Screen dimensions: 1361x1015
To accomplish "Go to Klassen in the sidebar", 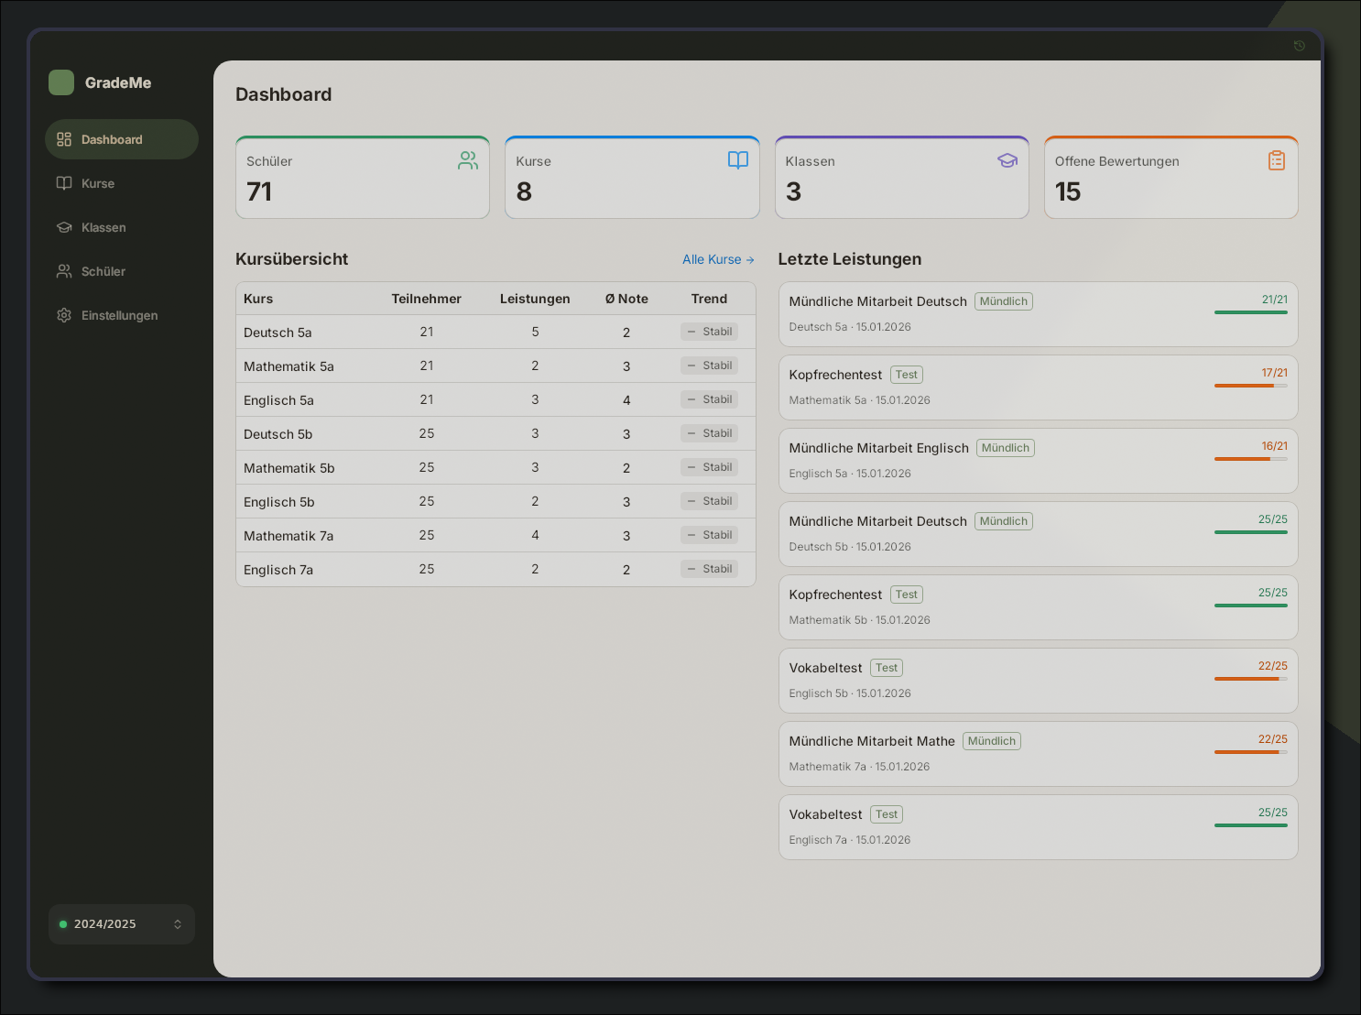I will click(122, 227).
